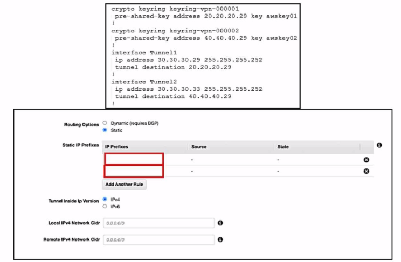Click the State column header
Viewport: 401px width, 262px height.
pyautogui.click(x=283, y=147)
